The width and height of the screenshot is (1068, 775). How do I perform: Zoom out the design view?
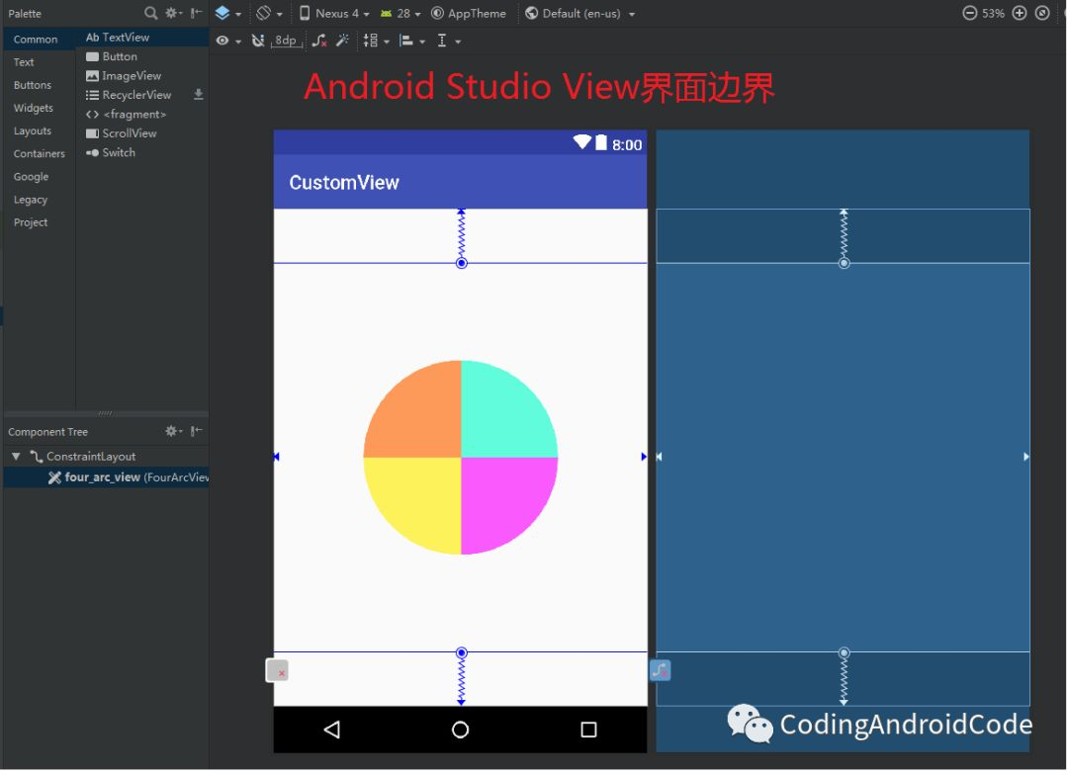pos(970,13)
